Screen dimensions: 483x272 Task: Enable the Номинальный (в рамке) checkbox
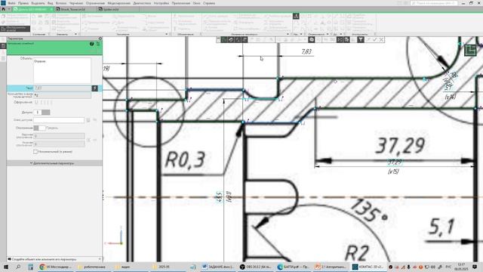pos(35,152)
